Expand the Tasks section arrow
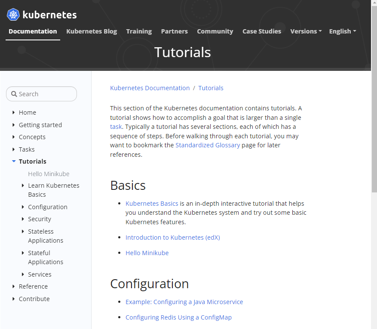The height and width of the screenshot is (329, 377). pyautogui.click(x=13, y=149)
